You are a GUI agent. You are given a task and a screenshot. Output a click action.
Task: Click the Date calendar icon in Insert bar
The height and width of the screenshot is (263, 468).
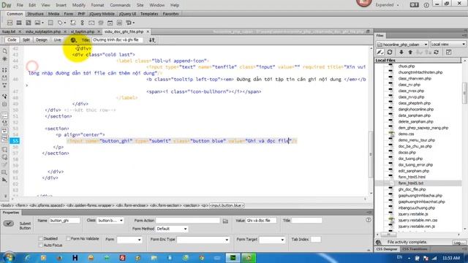coord(110,23)
